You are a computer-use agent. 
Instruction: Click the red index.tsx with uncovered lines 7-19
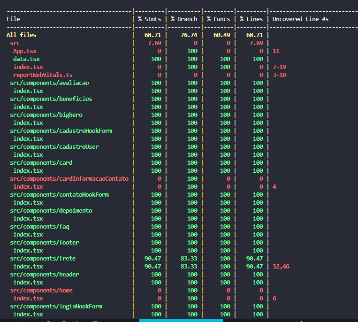click(28, 67)
